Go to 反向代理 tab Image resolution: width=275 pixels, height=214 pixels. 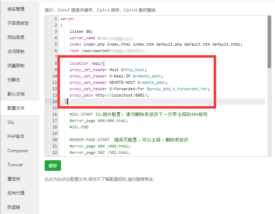(x=16, y=193)
